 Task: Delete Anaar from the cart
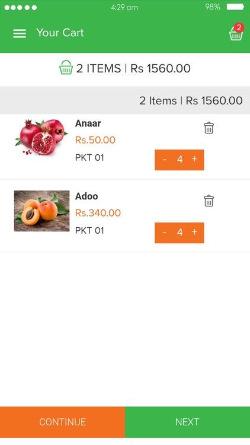click(x=209, y=128)
